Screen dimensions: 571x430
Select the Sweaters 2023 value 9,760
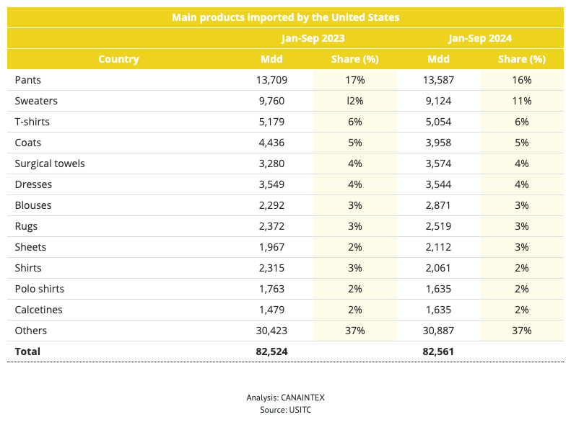271,101
